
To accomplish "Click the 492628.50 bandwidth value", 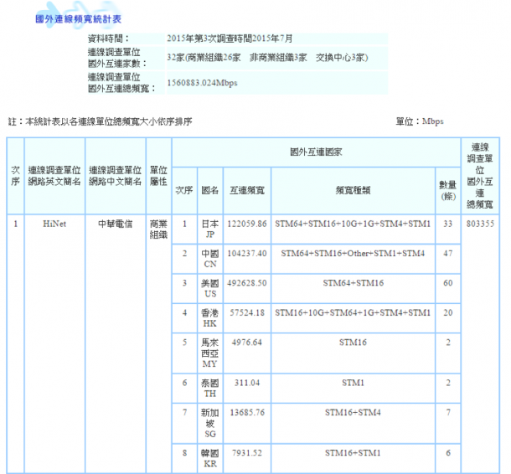I will [x=246, y=283].
